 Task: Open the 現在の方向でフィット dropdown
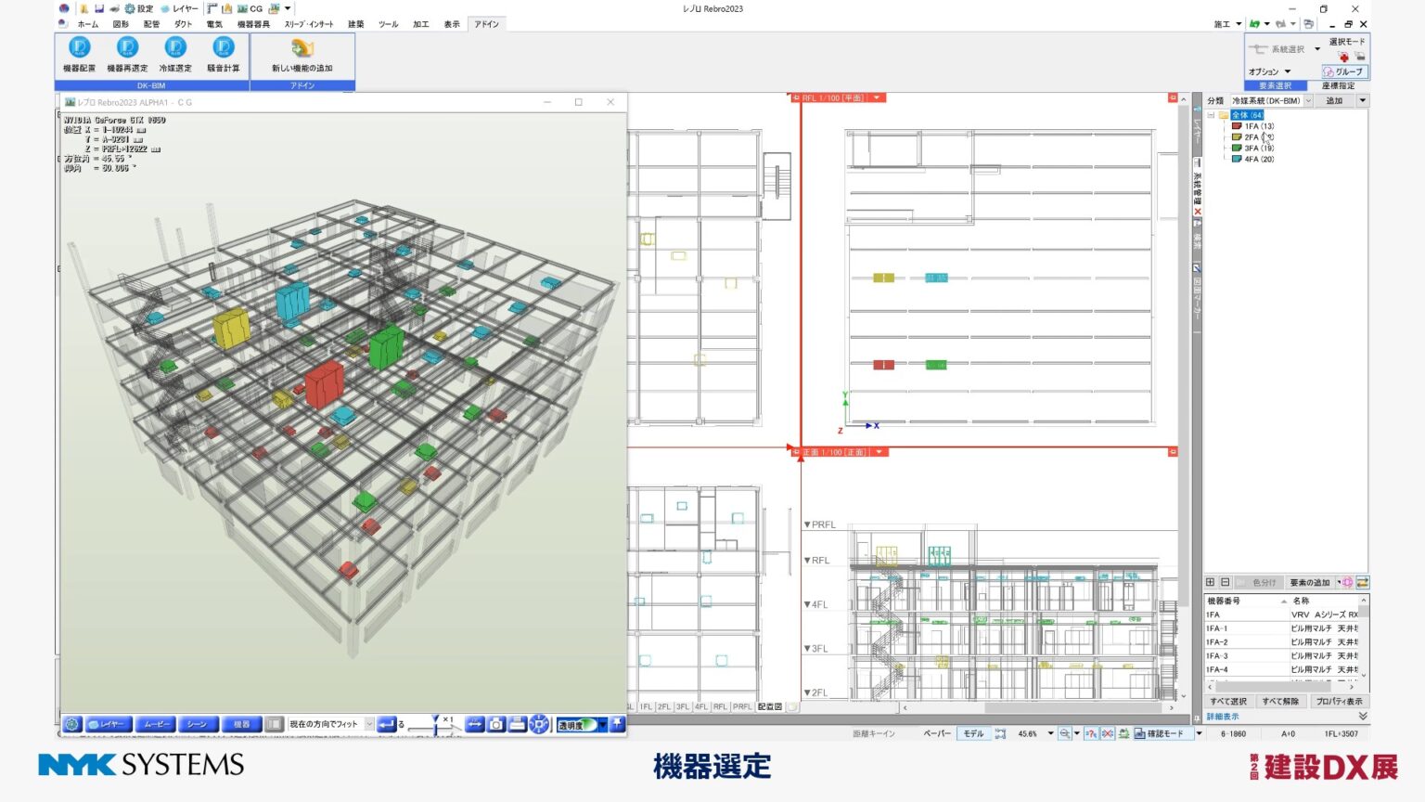pyautogui.click(x=369, y=724)
